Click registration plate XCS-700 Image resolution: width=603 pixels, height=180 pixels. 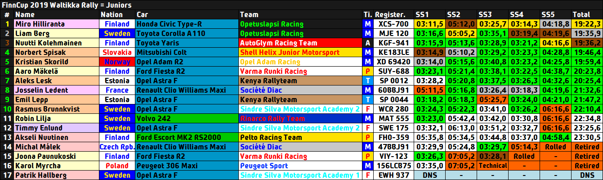point(393,24)
